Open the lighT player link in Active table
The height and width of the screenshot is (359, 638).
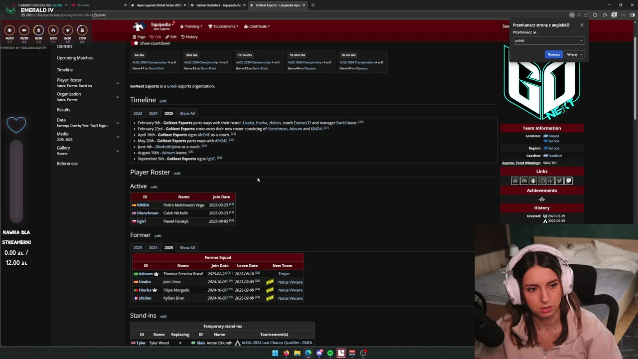tap(142, 221)
